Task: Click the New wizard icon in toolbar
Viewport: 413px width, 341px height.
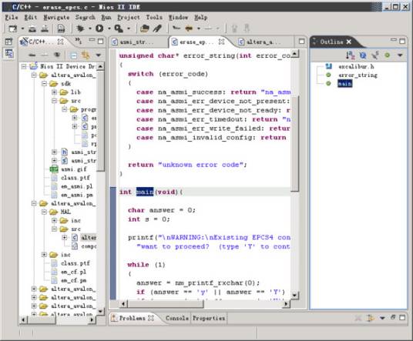Action: [x=12, y=28]
